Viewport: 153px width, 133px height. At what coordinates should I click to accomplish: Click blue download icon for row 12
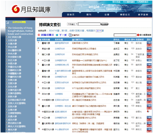click(x=149, y=106)
